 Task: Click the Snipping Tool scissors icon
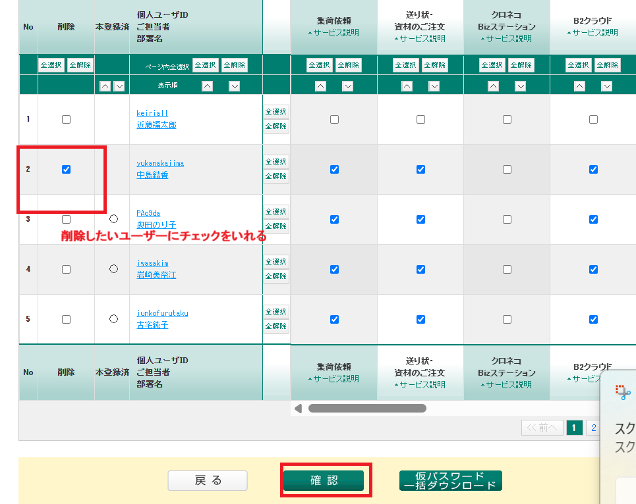coord(623,393)
